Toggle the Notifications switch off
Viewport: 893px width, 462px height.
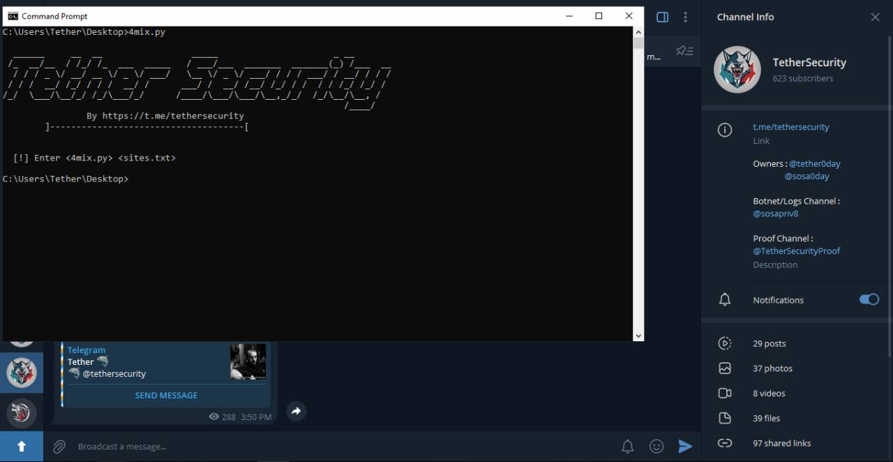click(x=869, y=299)
